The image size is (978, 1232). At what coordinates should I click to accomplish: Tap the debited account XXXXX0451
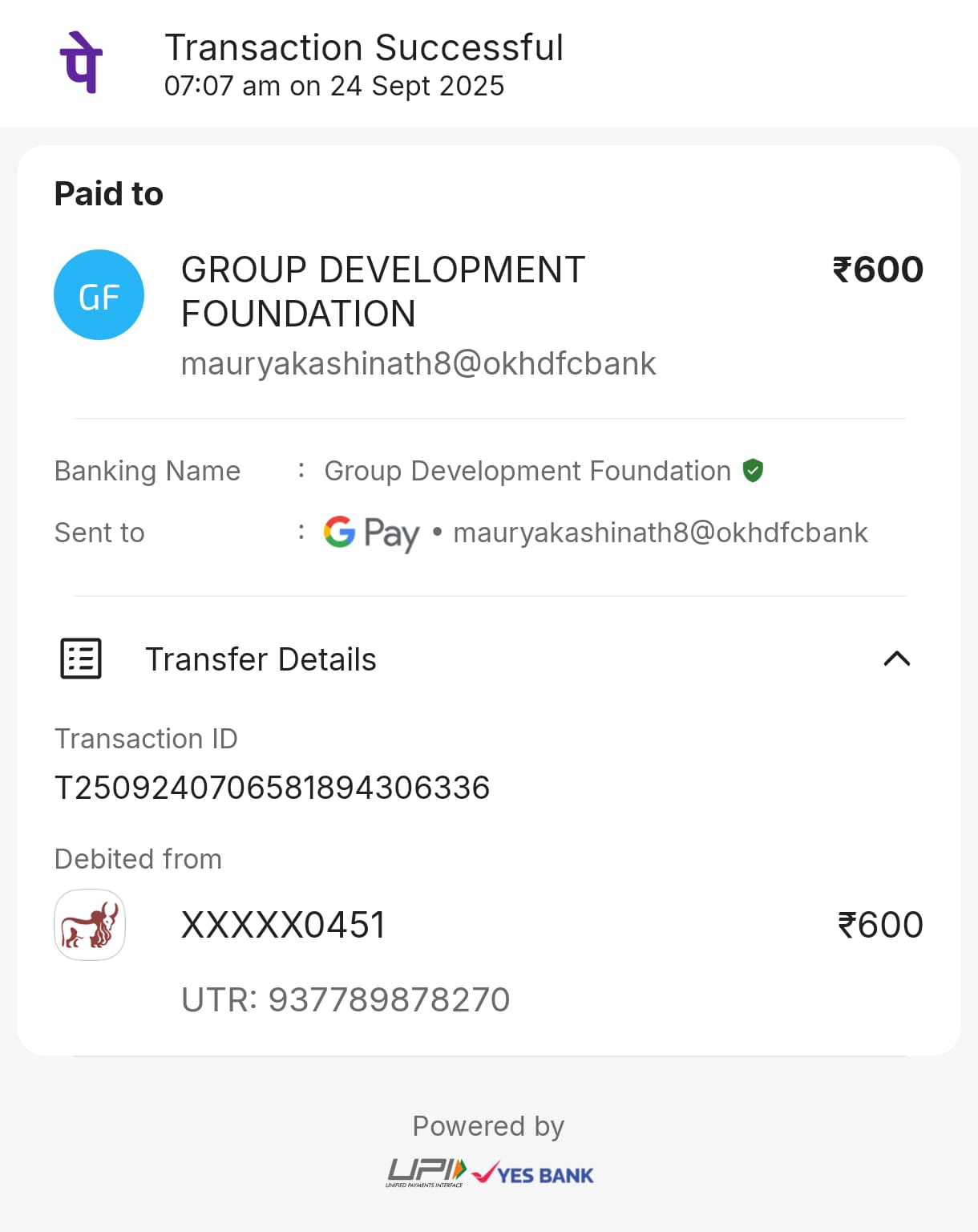click(284, 925)
